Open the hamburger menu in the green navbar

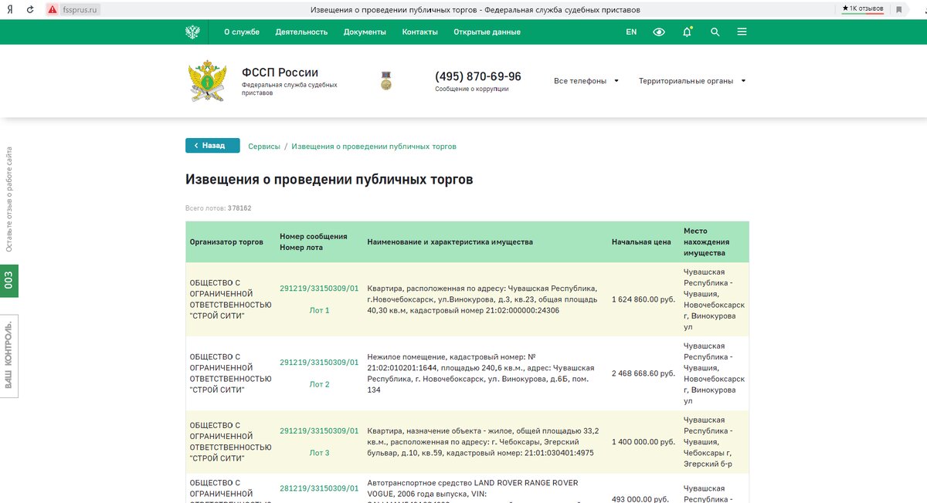click(742, 32)
